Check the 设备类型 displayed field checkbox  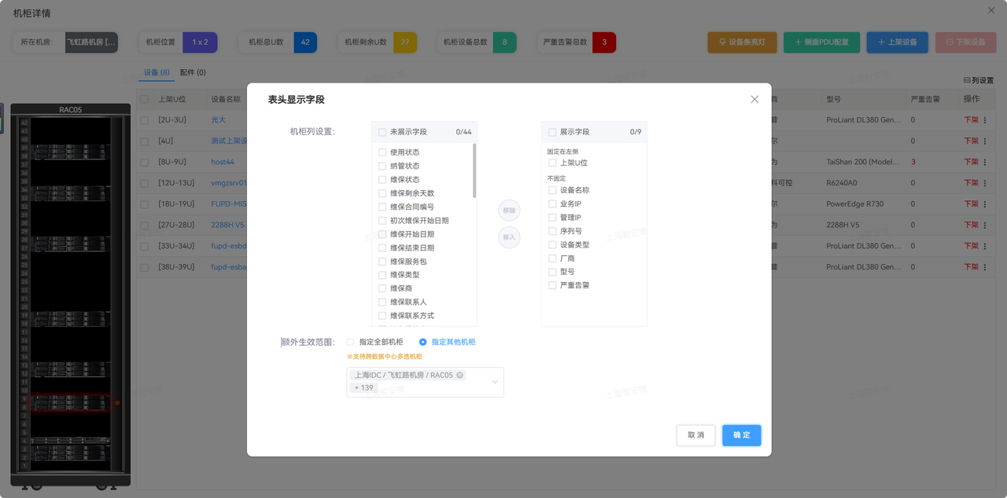pos(552,244)
